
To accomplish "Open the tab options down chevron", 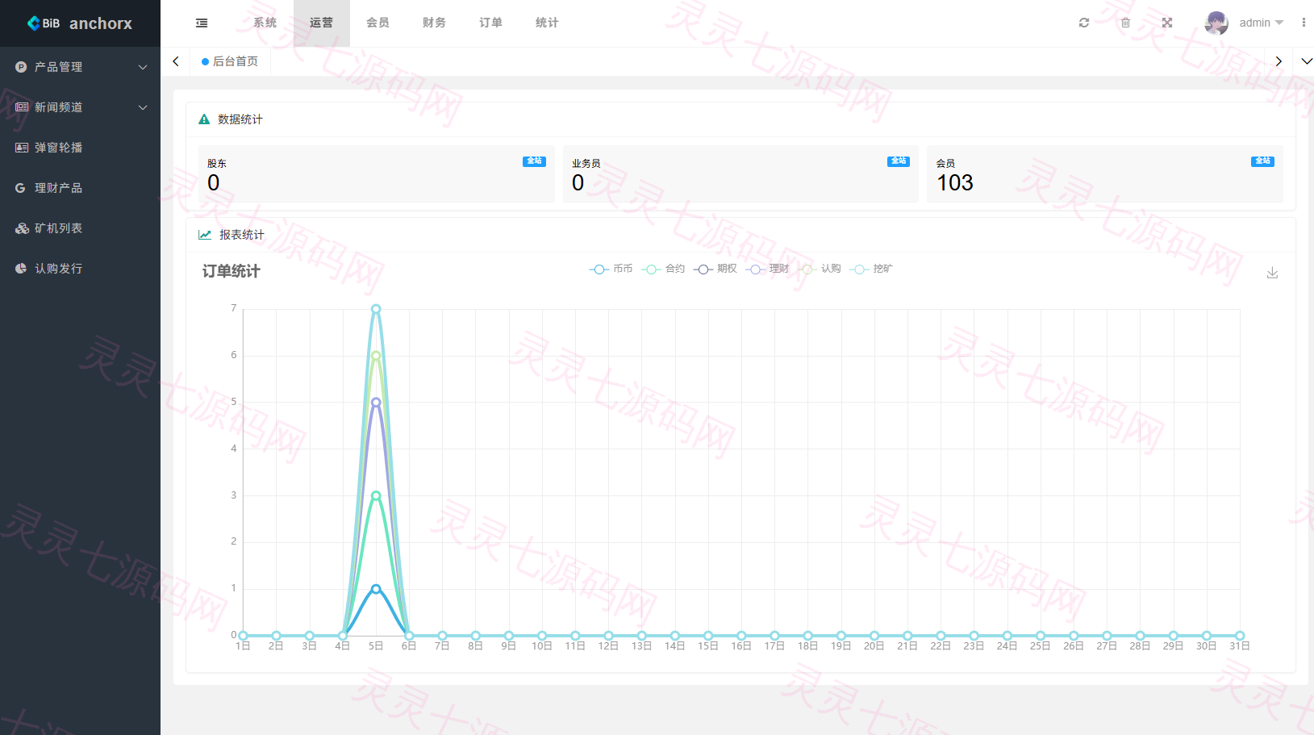I will pyautogui.click(x=1307, y=61).
